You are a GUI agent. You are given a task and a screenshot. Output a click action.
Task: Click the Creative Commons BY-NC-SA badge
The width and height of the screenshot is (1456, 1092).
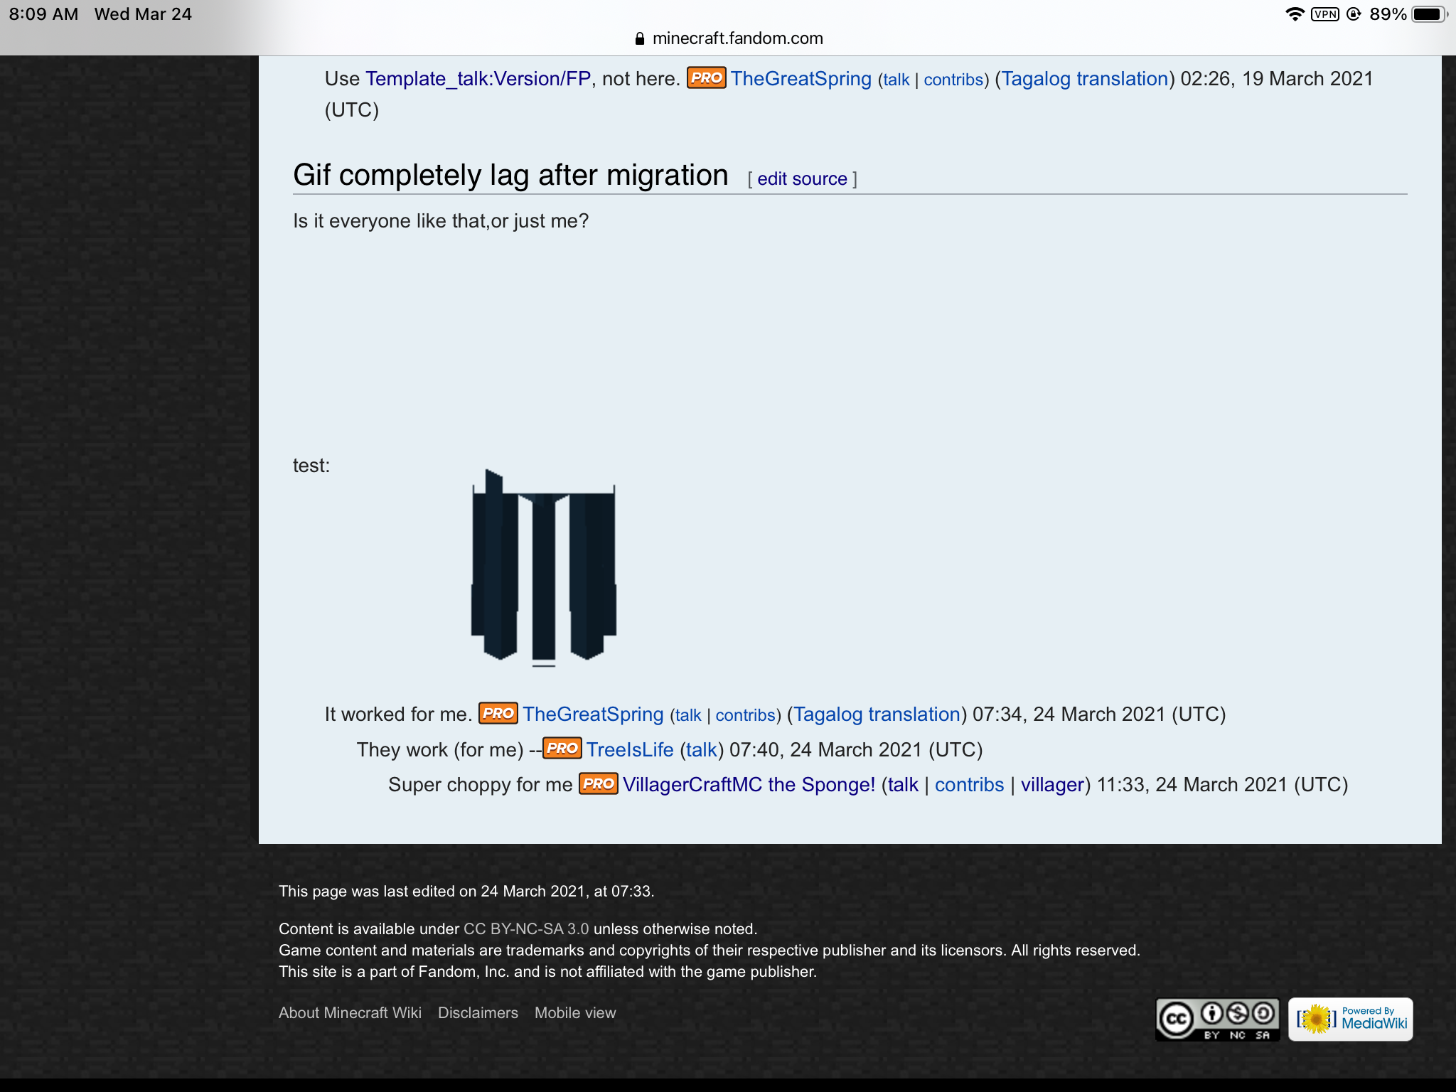[1217, 1020]
